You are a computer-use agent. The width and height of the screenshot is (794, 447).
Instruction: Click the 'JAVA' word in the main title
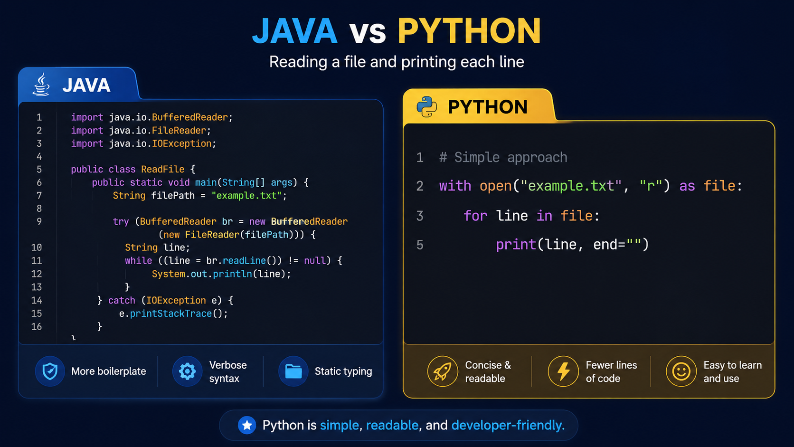click(294, 31)
